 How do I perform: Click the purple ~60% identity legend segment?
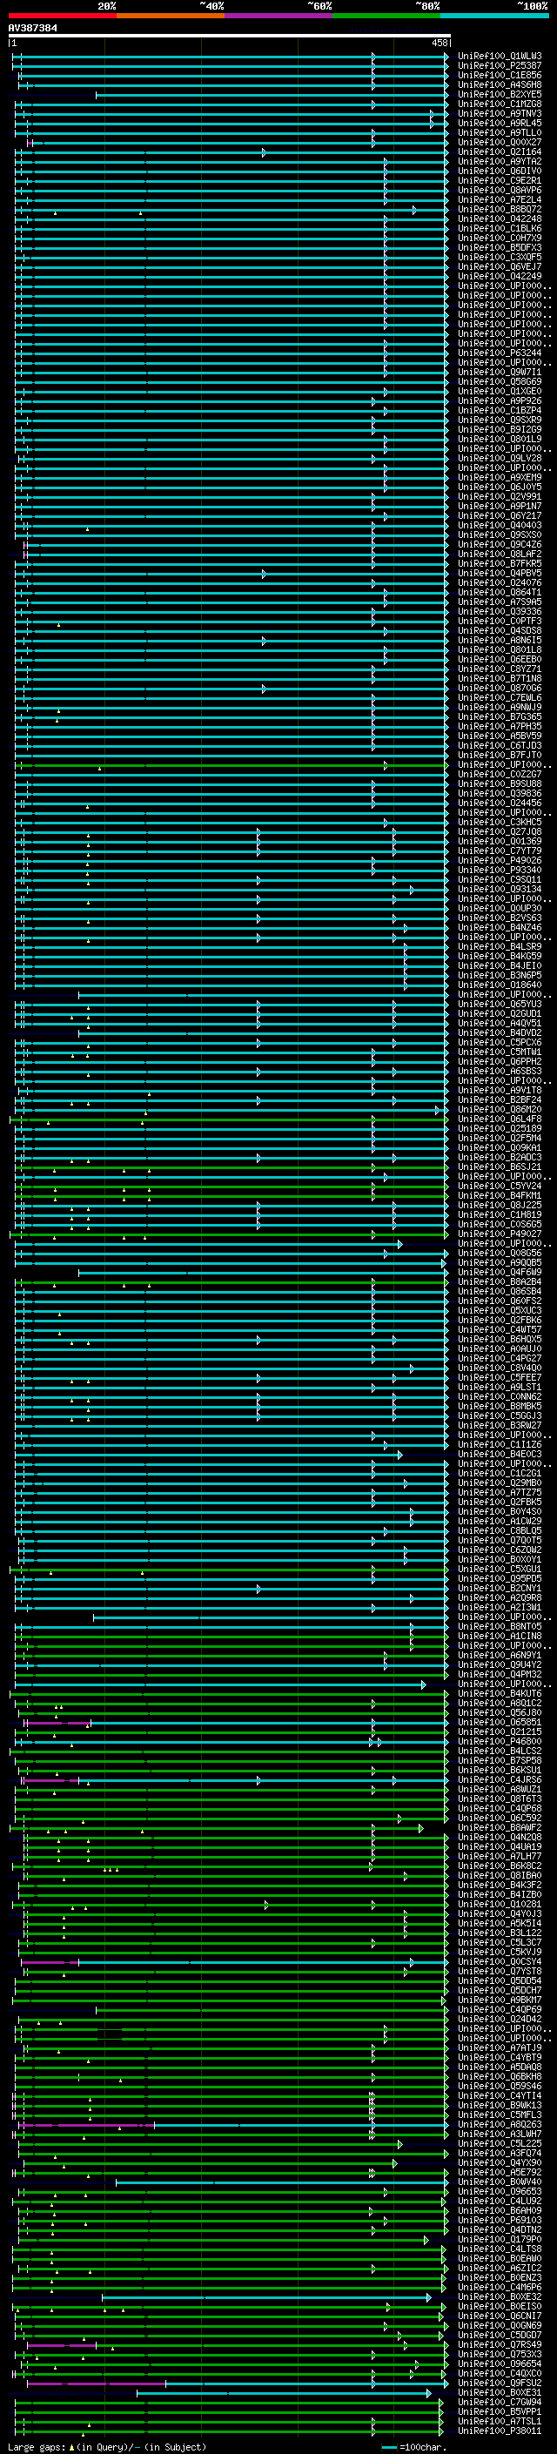click(x=279, y=16)
